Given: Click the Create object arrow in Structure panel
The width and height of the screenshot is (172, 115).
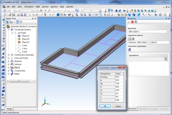Looking at the screenshot, I should coord(129,22).
